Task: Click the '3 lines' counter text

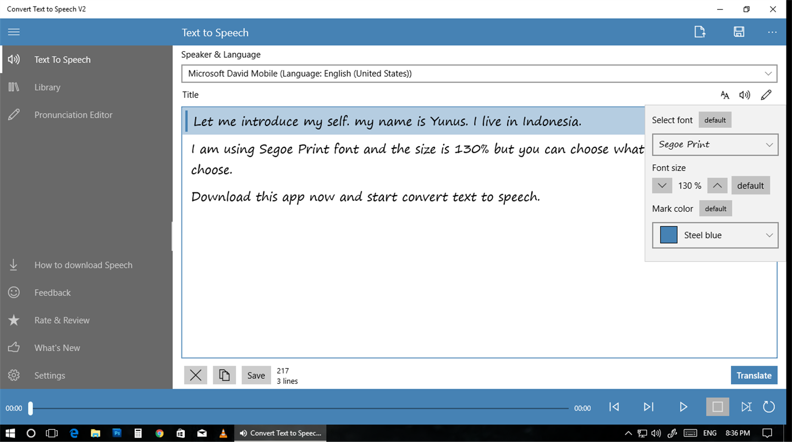Action: (x=287, y=381)
